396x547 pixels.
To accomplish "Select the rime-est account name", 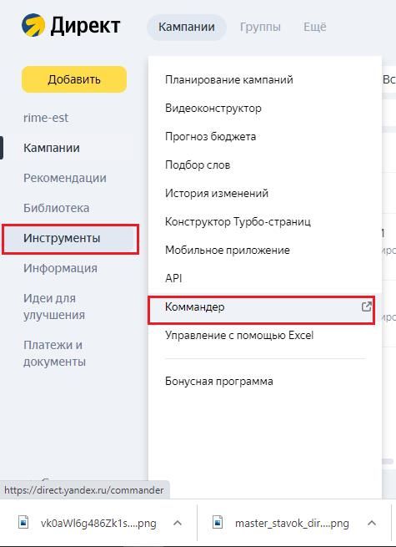I will (46, 118).
